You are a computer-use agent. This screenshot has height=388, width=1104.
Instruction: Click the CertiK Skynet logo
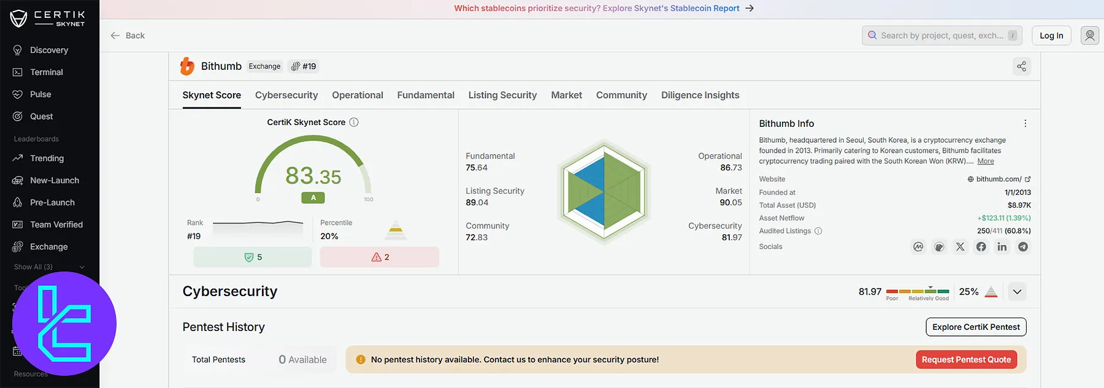tap(47, 18)
